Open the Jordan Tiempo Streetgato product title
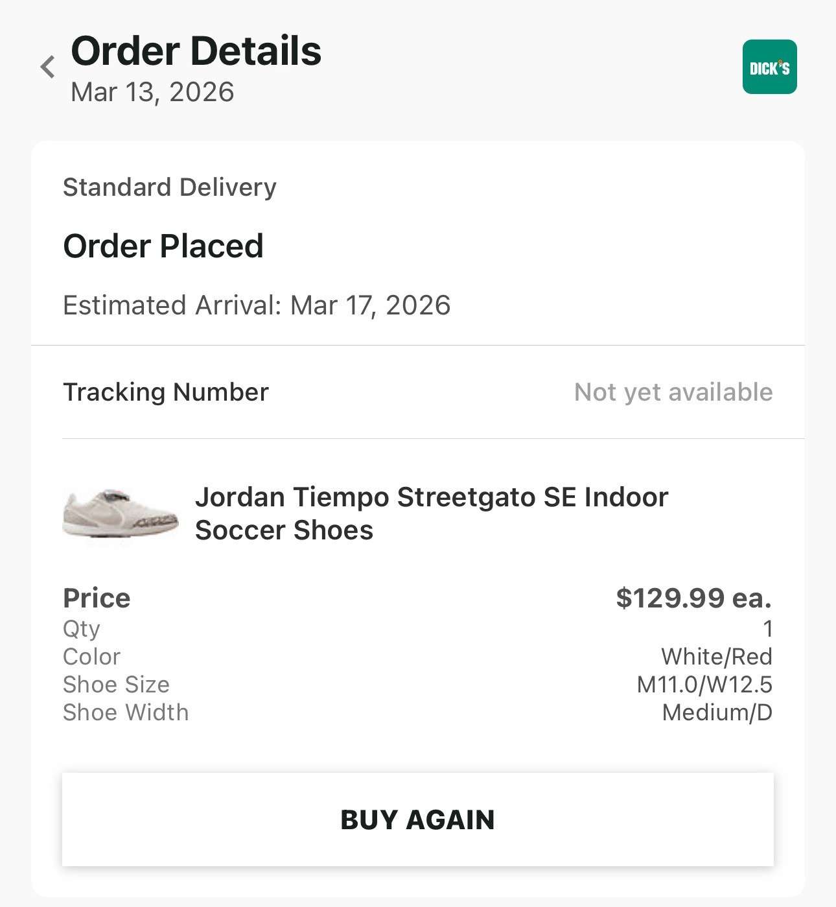This screenshot has width=836, height=907. click(x=431, y=513)
